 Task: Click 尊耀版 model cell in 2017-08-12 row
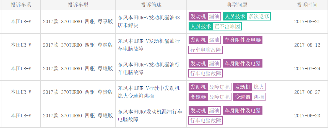(x=78, y=45)
